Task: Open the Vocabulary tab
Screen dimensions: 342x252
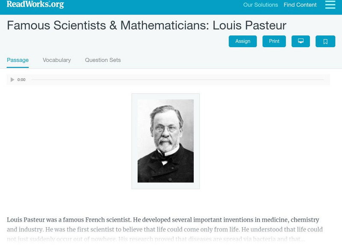Action: pyautogui.click(x=57, y=60)
